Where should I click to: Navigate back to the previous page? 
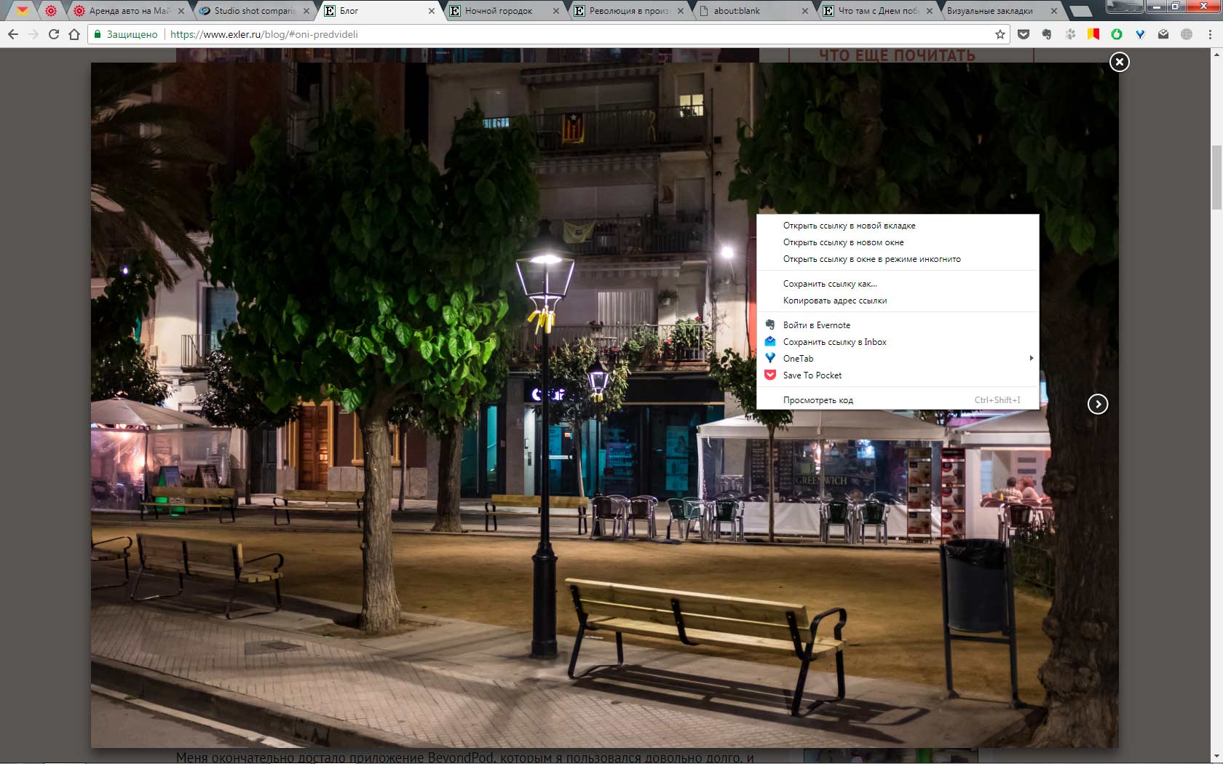[13, 34]
